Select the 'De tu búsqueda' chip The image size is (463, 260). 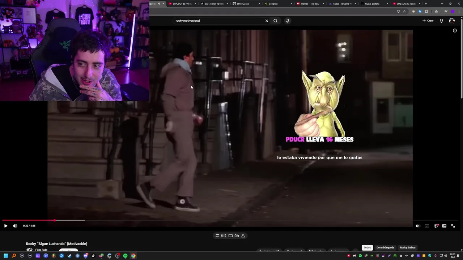pos(385,248)
